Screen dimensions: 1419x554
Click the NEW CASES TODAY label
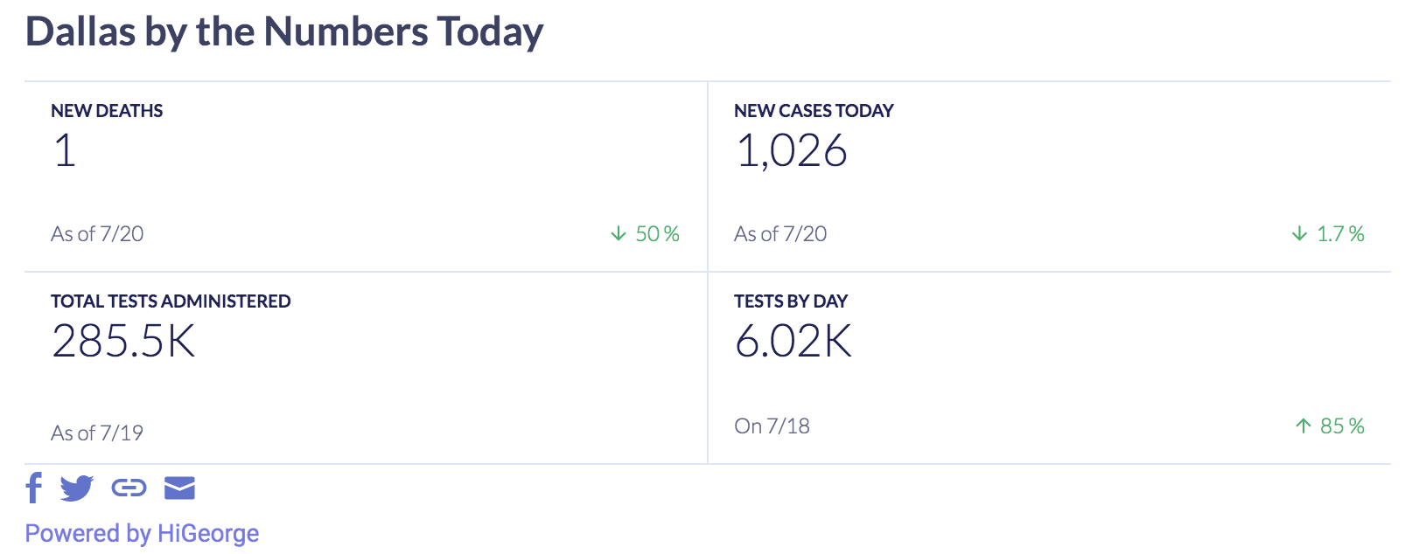coord(814,111)
